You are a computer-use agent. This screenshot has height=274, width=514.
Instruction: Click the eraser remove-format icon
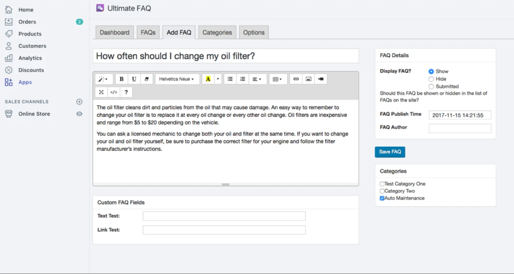tap(146, 79)
